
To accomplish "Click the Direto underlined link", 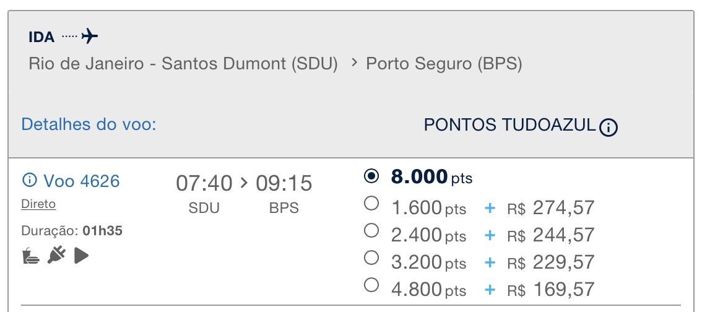I will [x=38, y=204].
